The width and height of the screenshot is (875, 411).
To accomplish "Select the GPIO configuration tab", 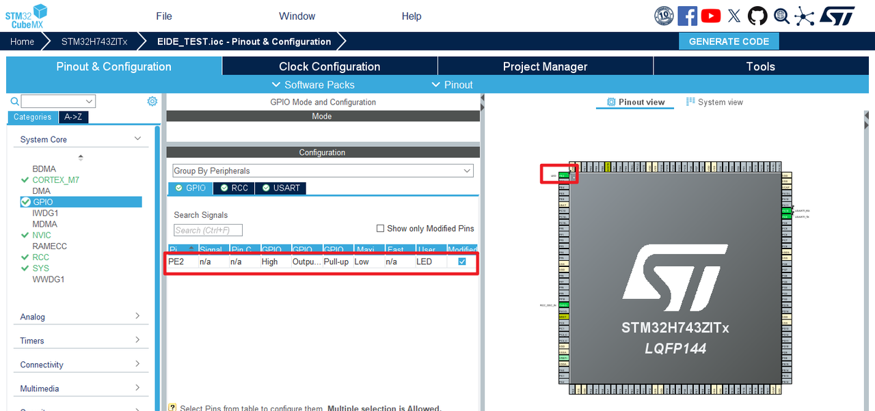I will (190, 188).
